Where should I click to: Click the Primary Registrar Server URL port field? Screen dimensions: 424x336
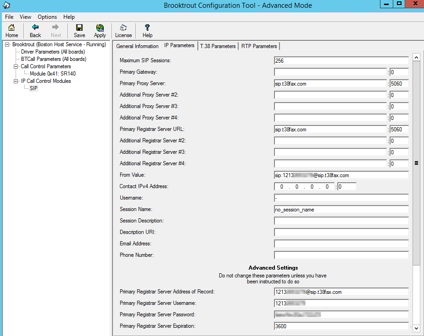399,130
